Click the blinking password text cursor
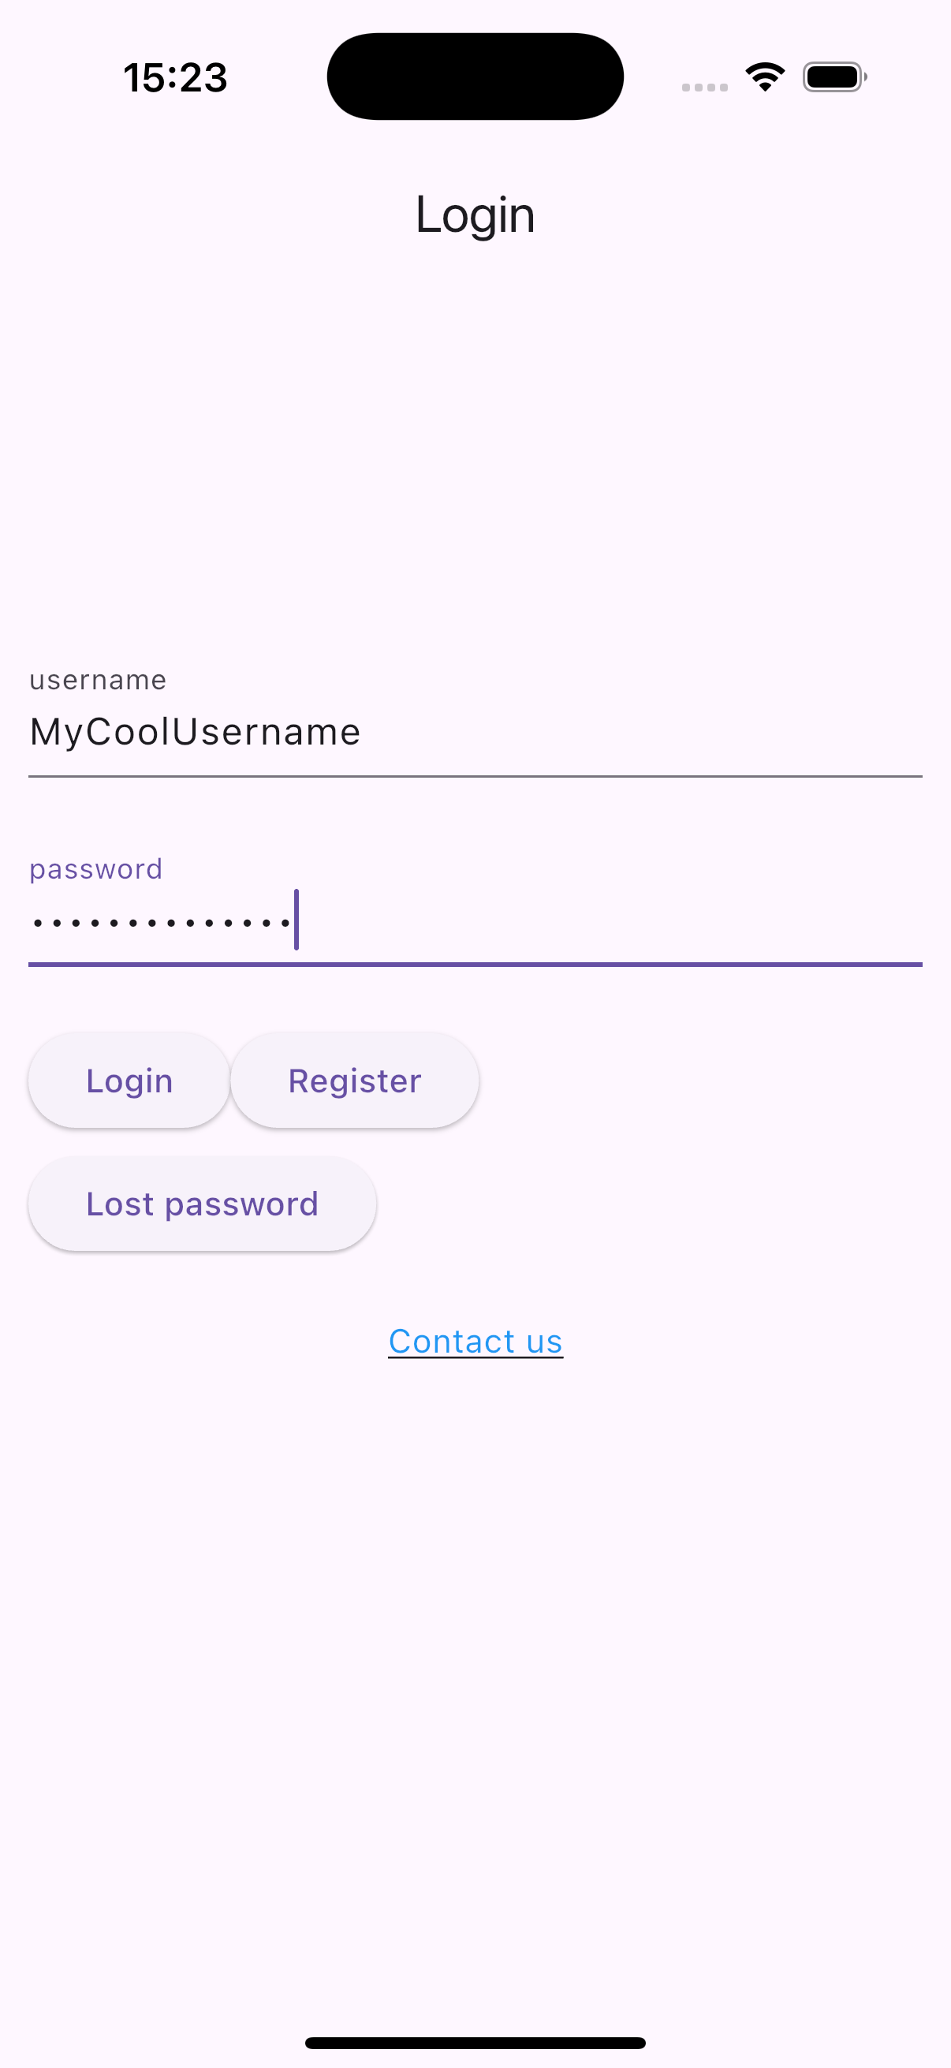The height and width of the screenshot is (2068, 951). [x=296, y=920]
